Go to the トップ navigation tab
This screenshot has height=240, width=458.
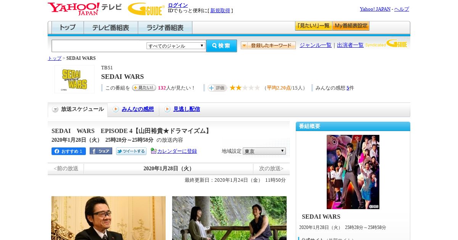[x=68, y=28]
